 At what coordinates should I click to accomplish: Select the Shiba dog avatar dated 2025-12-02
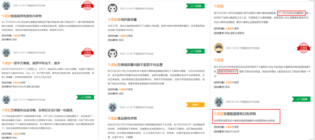tap(218, 48)
